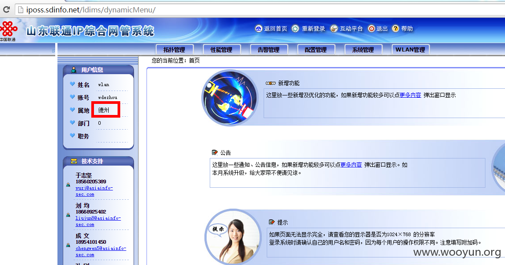Click the name value wlan

tap(104, 84)
